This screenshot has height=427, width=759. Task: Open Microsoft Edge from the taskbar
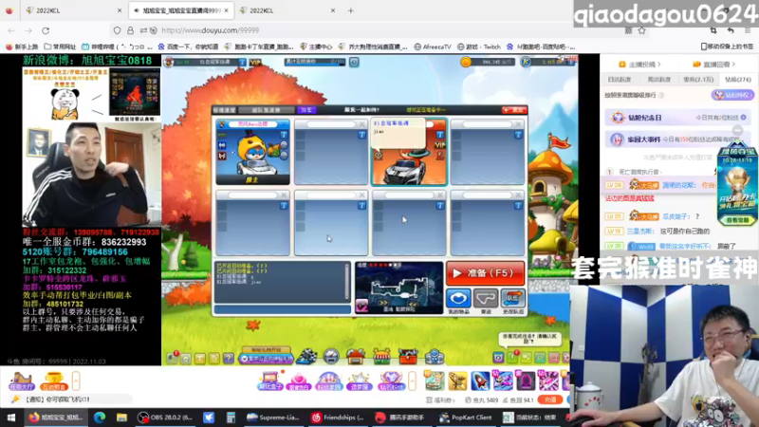point(100,418)
